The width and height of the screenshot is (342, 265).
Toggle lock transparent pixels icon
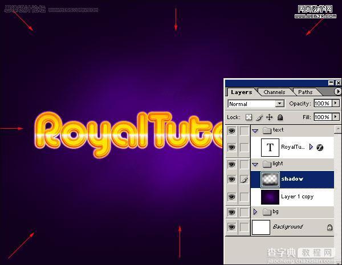tap(249, 117)
